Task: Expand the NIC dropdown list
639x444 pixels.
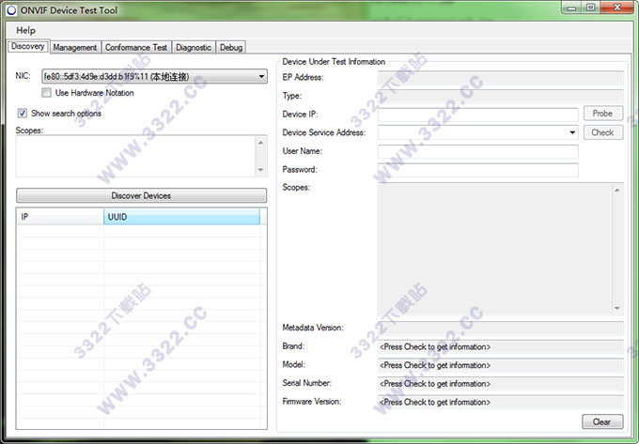Action: pos(261,77)
